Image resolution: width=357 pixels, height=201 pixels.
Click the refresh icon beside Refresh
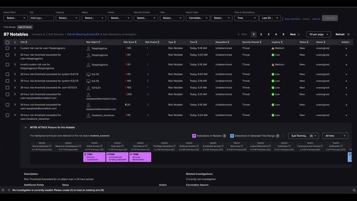coord(348,34)
